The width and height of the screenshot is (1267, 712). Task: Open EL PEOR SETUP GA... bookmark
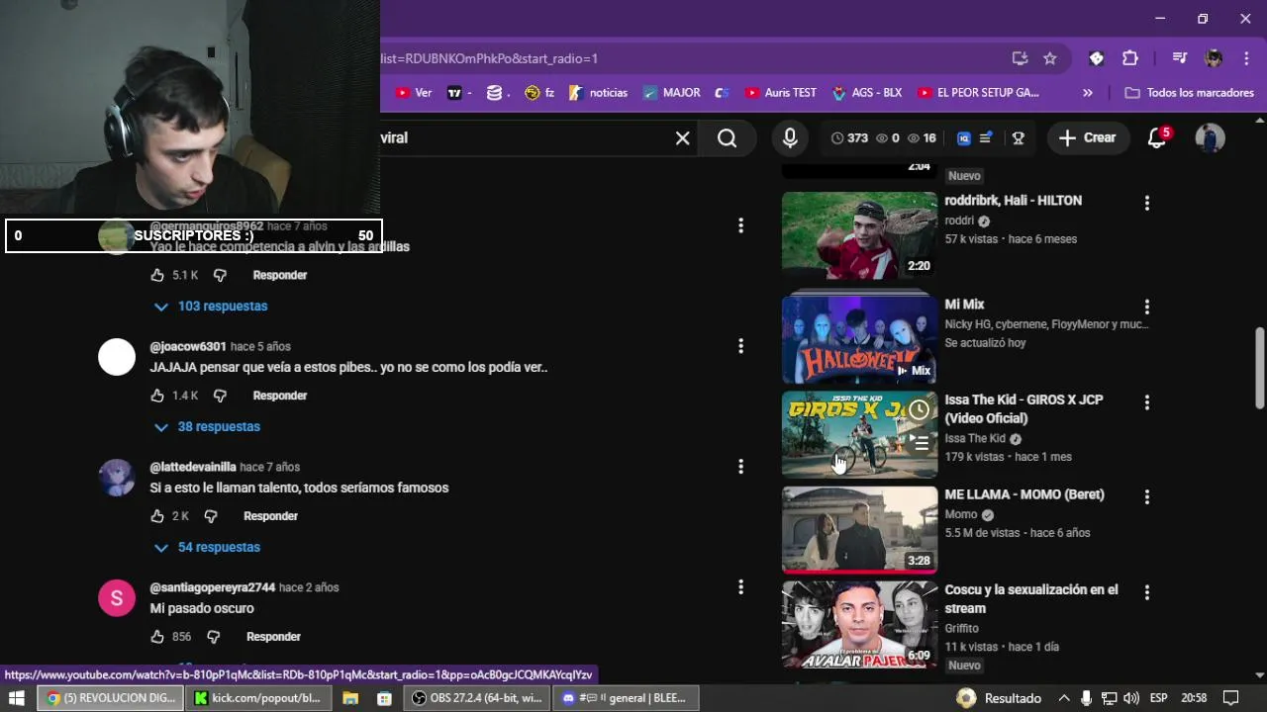click(x=978, y=93)
